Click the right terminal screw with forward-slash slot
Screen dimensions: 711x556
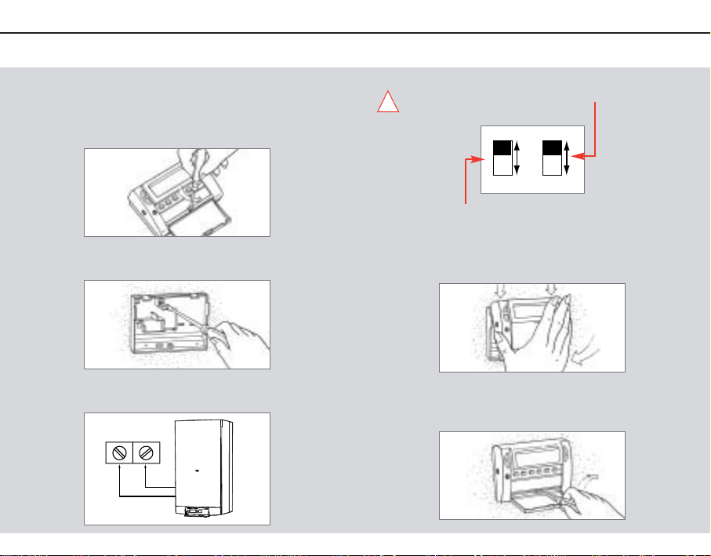tap(146, 452)
